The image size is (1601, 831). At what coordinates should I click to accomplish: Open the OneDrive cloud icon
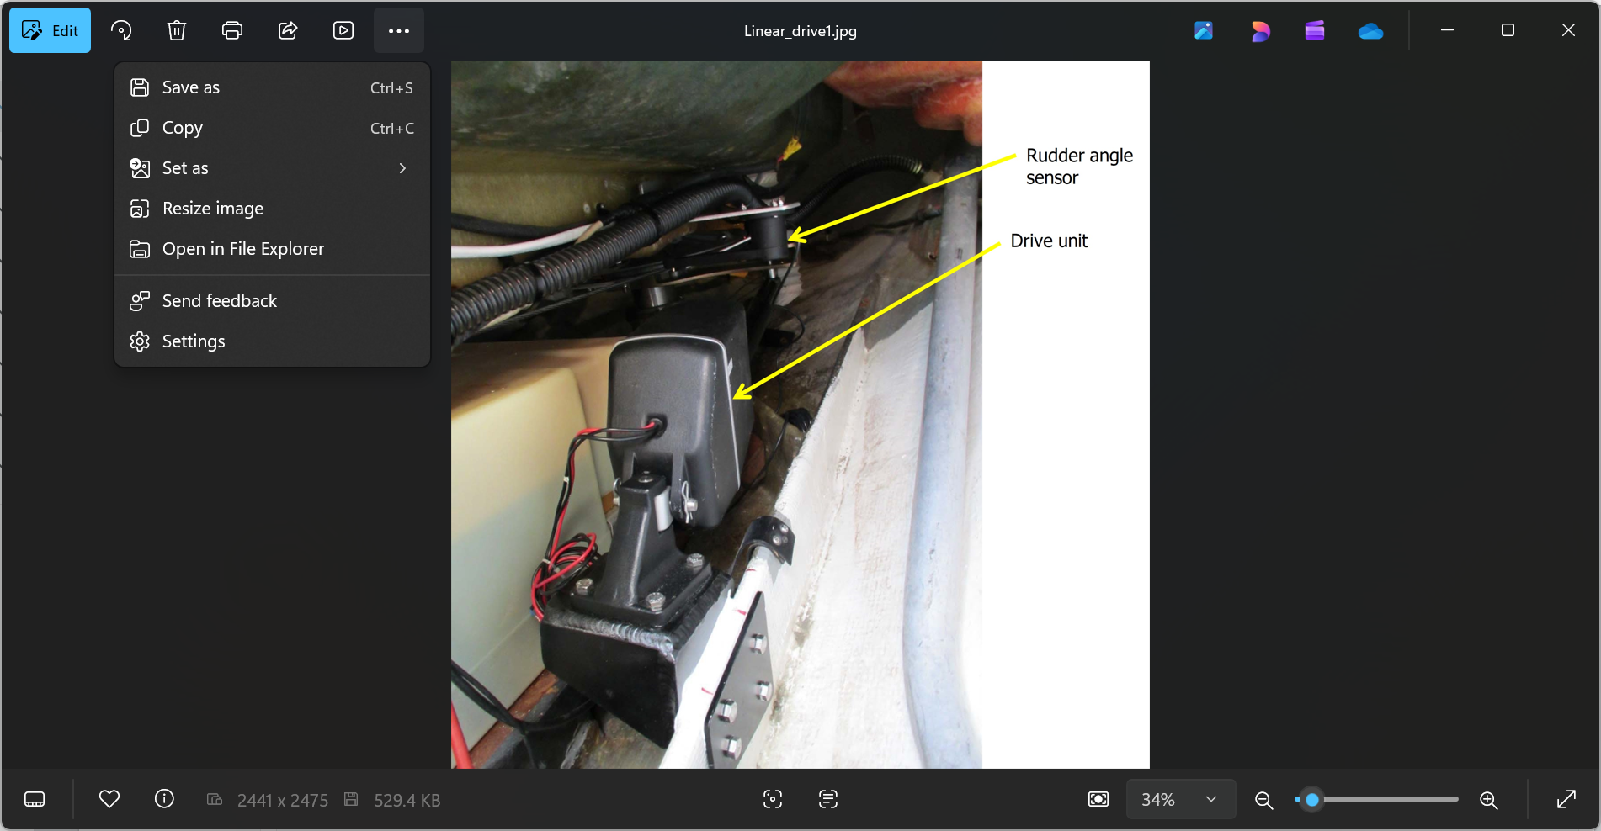coord(1370,31)
